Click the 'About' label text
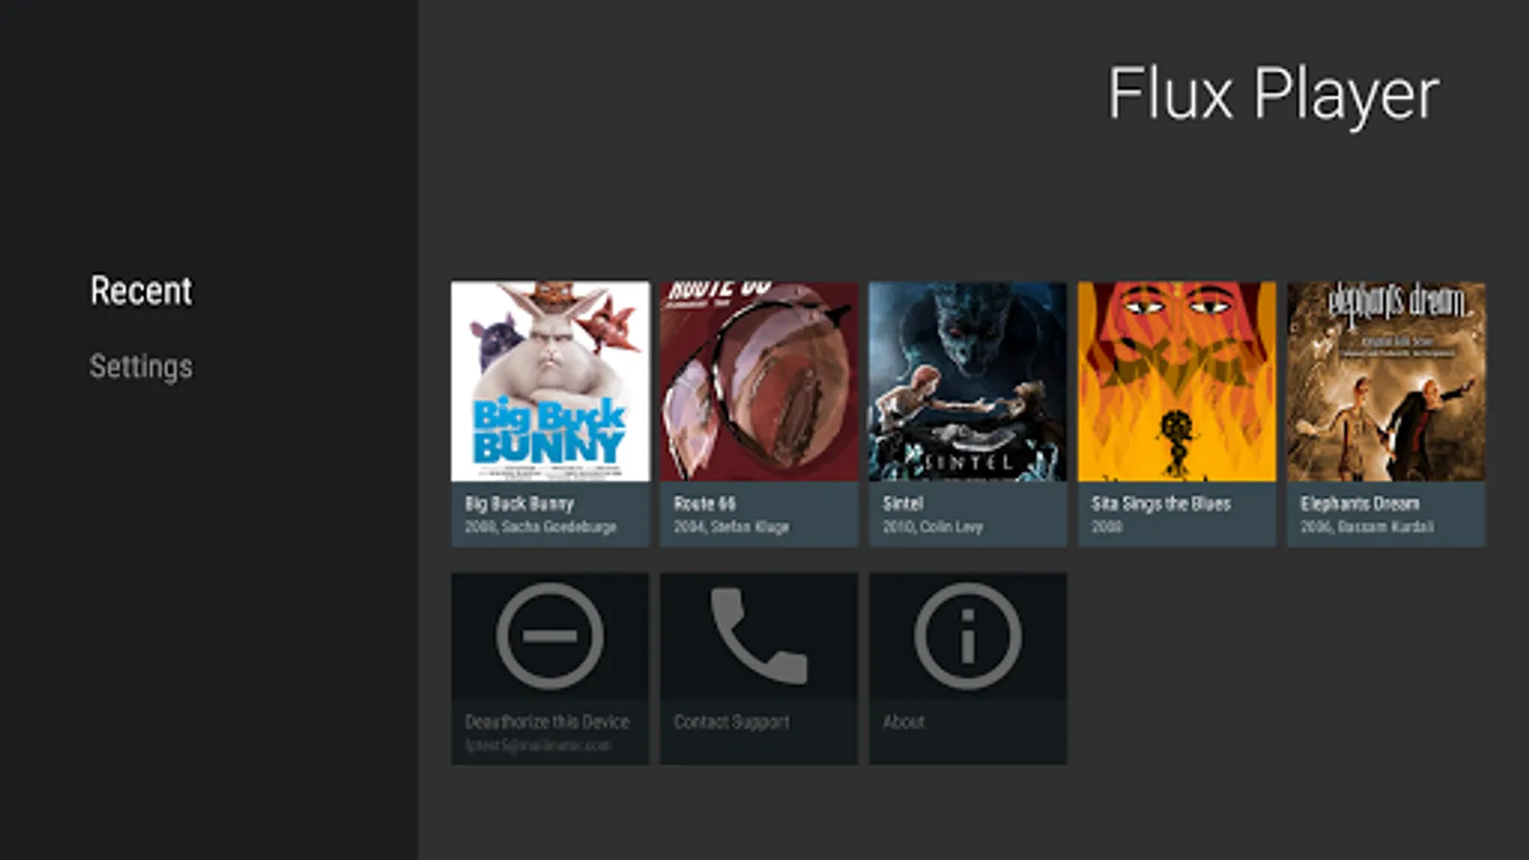The width and height of the screenshot is (1529, 860). click(x=903, y=721)
